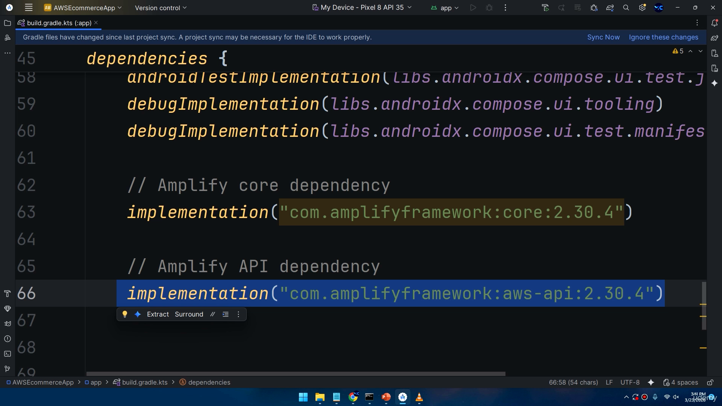722x406 pixels.
Task: Open the Project tool window folder icon
Action: coord(7,23)
